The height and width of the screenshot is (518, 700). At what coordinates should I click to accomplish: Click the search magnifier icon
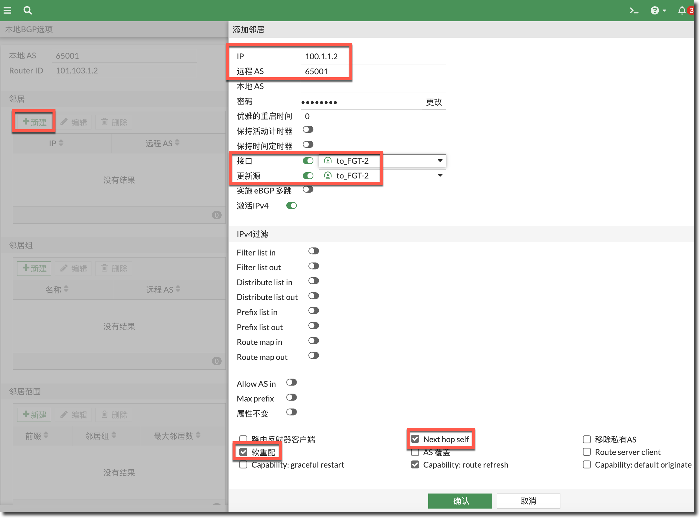[28, 11]
